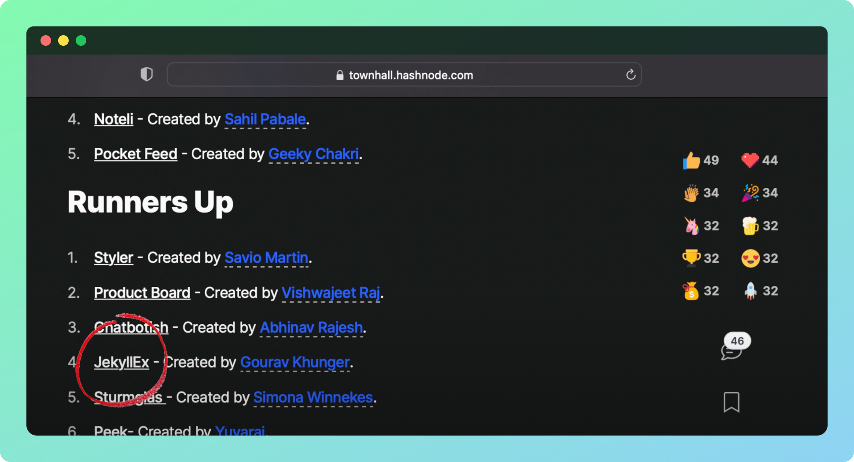Image resolution: width=854 pixels, height=462 pixels.
Task: Open the Styler project link
Action: click(x=114, y=258)
